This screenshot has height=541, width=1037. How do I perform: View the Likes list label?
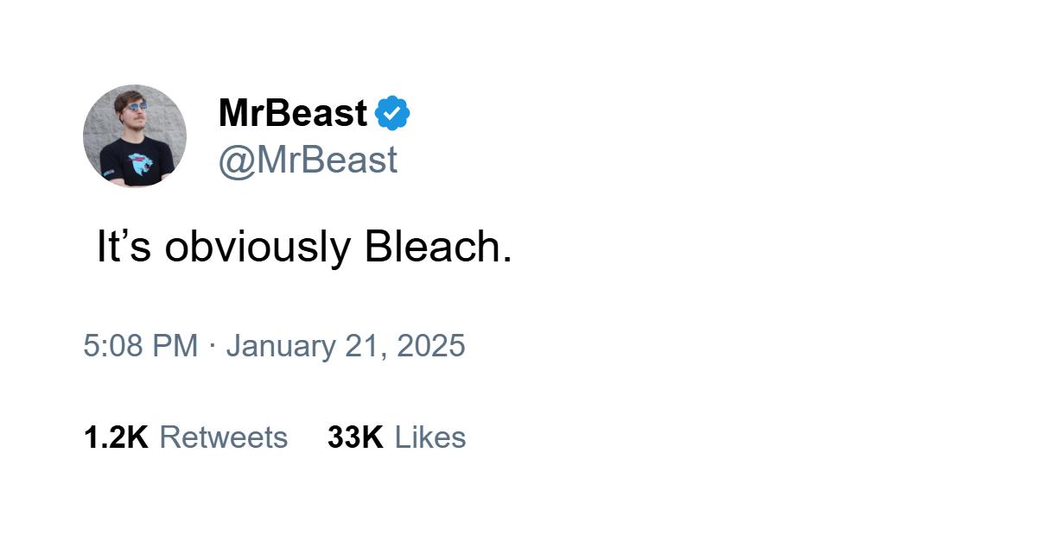(x=430, y=437)
